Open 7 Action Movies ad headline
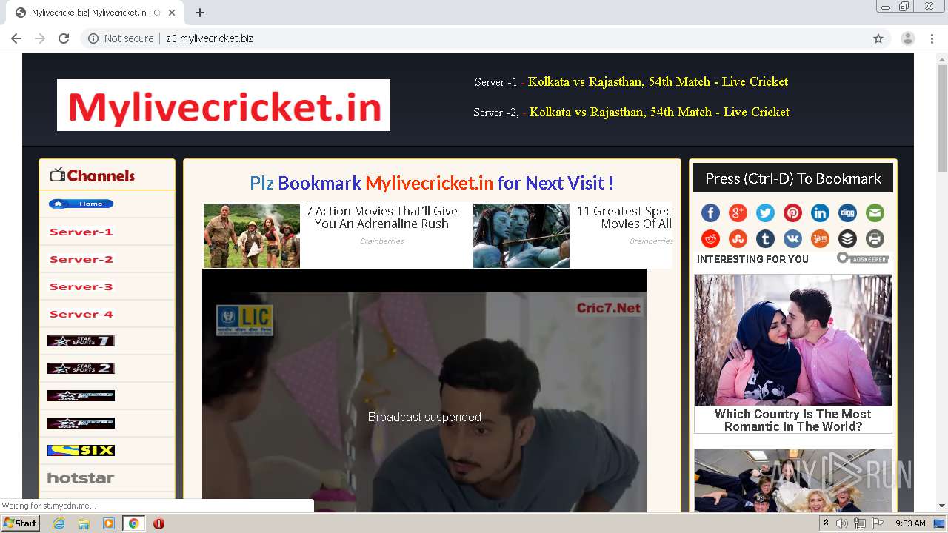Viewport: 948px width, 533px height. pyautogui.click(x=381, y=218)
